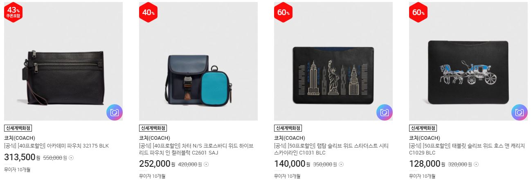The image size is (531, 188).
Task: Open the 태블릿 슬리브 C1029 BLC product title
Action: click(x=467, y=149)
